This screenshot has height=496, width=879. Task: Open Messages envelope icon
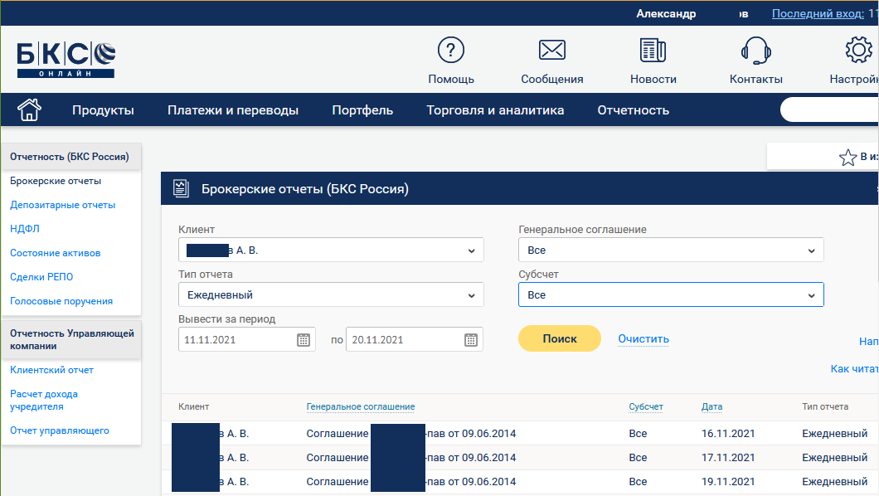(551, 51)
